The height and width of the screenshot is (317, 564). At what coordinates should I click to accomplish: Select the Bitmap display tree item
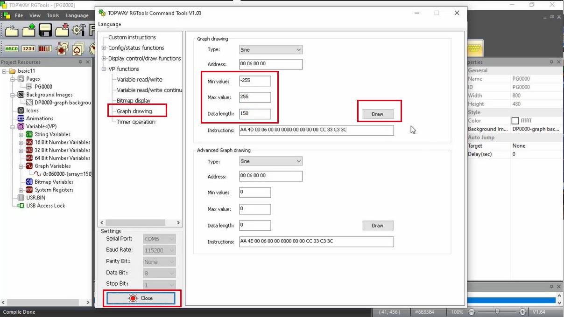point(134,101)
